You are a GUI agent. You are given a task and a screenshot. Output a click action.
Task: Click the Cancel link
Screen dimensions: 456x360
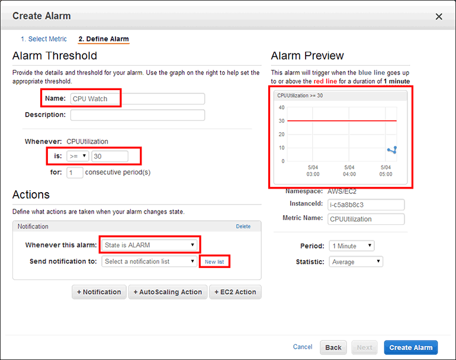303,347
